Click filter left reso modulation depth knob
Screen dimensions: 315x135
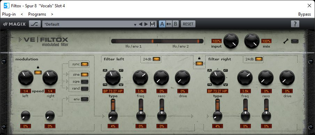point(162,116)
